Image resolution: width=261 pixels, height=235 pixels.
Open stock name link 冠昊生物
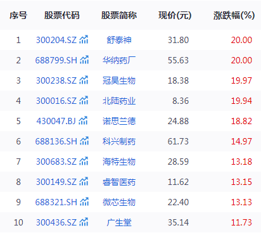(119, 80)
